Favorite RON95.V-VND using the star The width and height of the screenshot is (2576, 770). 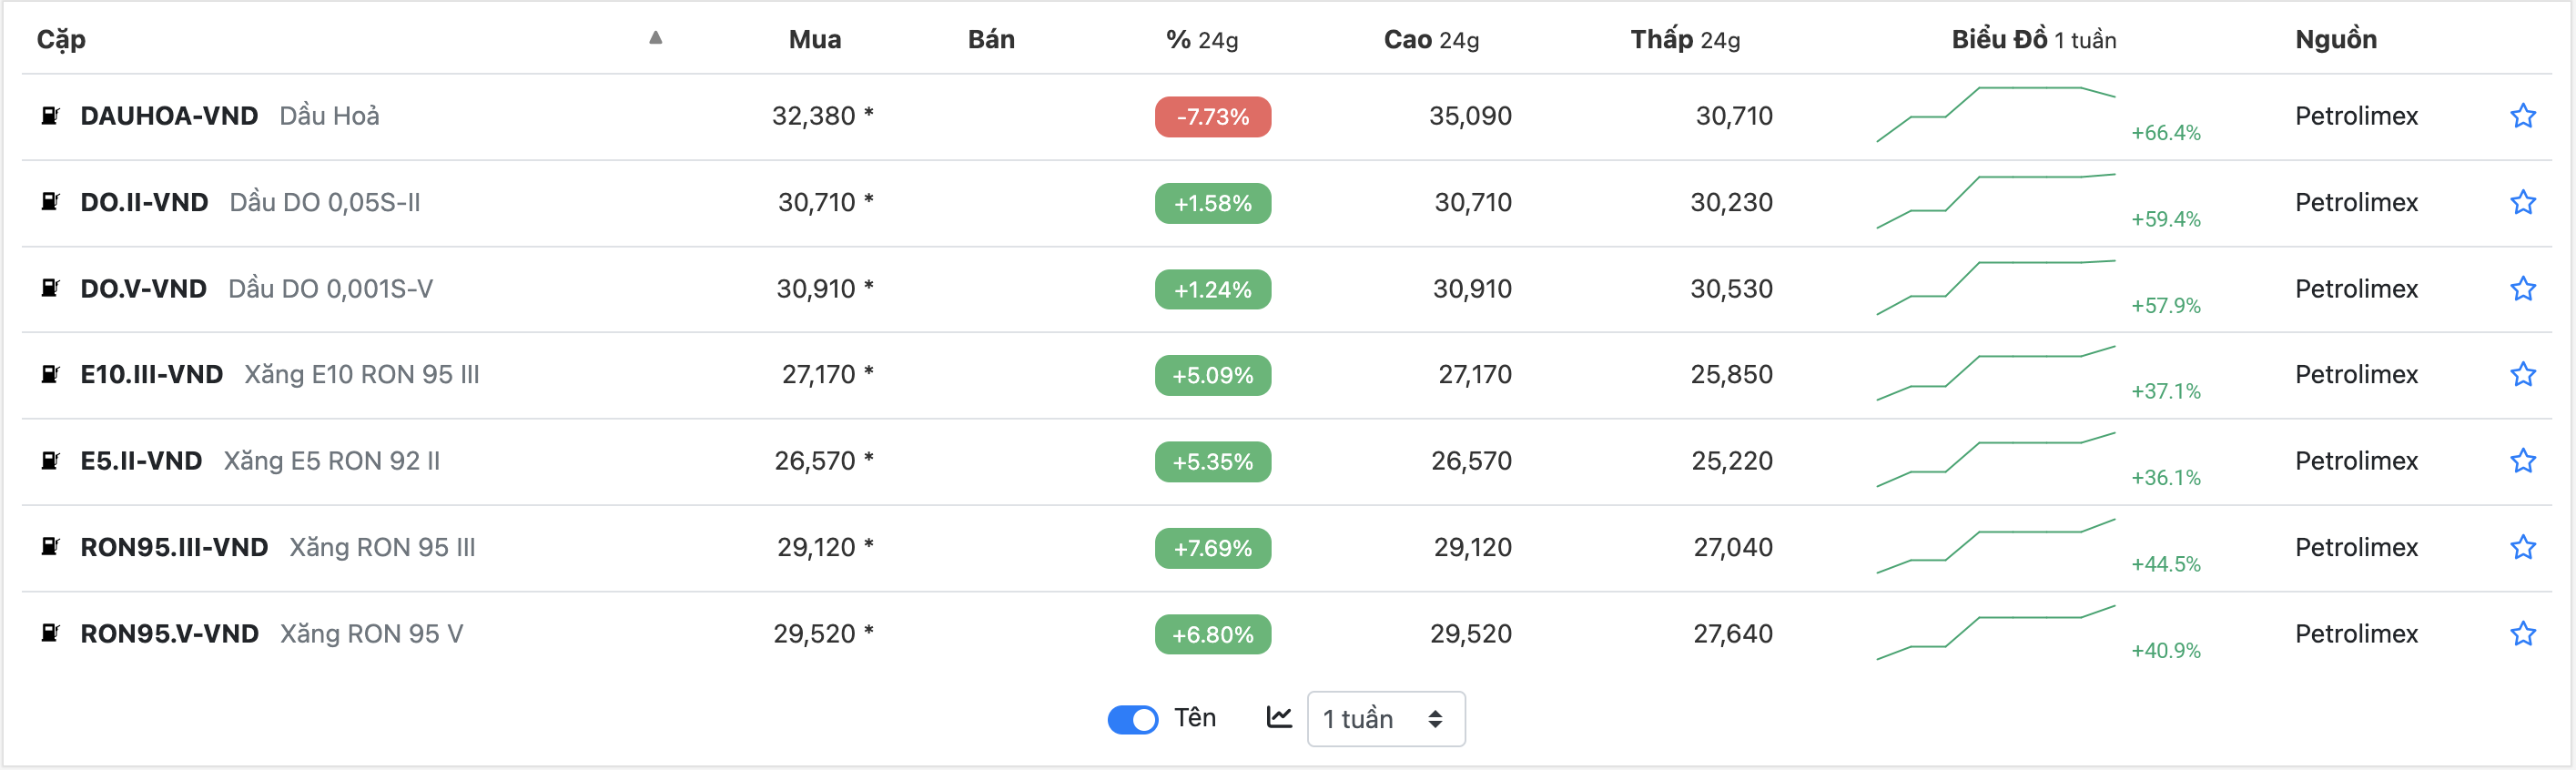2522,634
